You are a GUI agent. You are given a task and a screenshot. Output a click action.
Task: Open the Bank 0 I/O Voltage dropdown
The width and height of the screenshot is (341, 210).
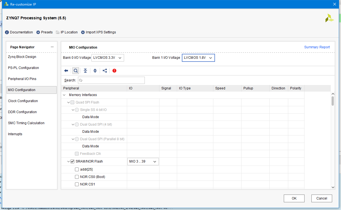[108, 58]
